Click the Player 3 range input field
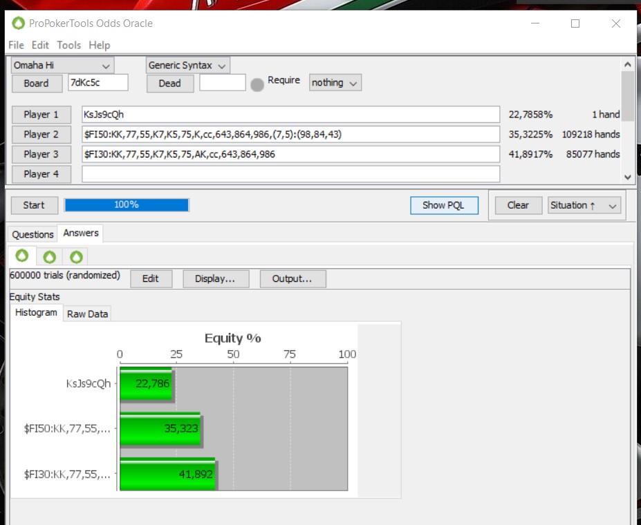 click(290, 154)
